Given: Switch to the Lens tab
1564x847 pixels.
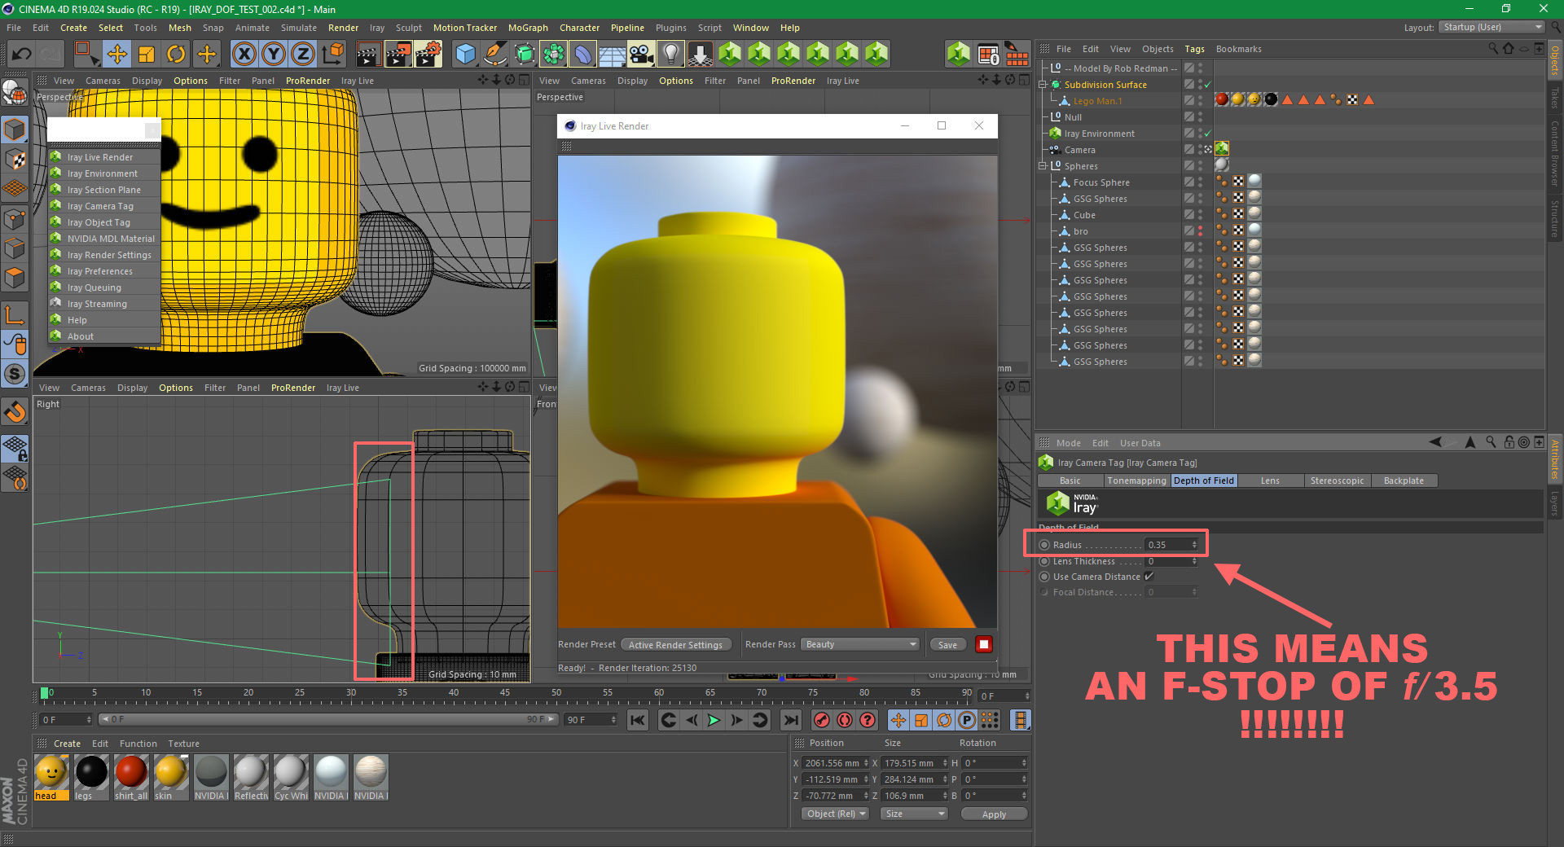Looking at the screenshot, I should point(1270,481).
